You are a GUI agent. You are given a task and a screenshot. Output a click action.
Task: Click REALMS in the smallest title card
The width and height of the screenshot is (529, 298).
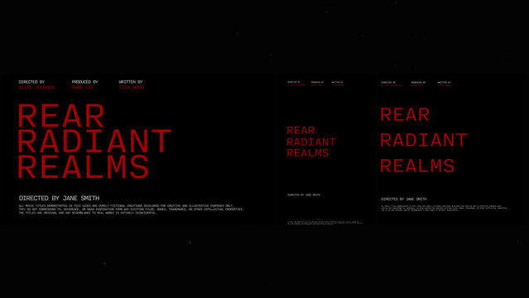(308, 153)
